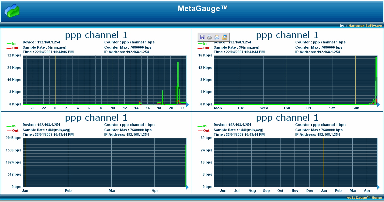Click the MetaGauge logo icon in the header
The width and height of the screenshot is (384, 202).
12,11
